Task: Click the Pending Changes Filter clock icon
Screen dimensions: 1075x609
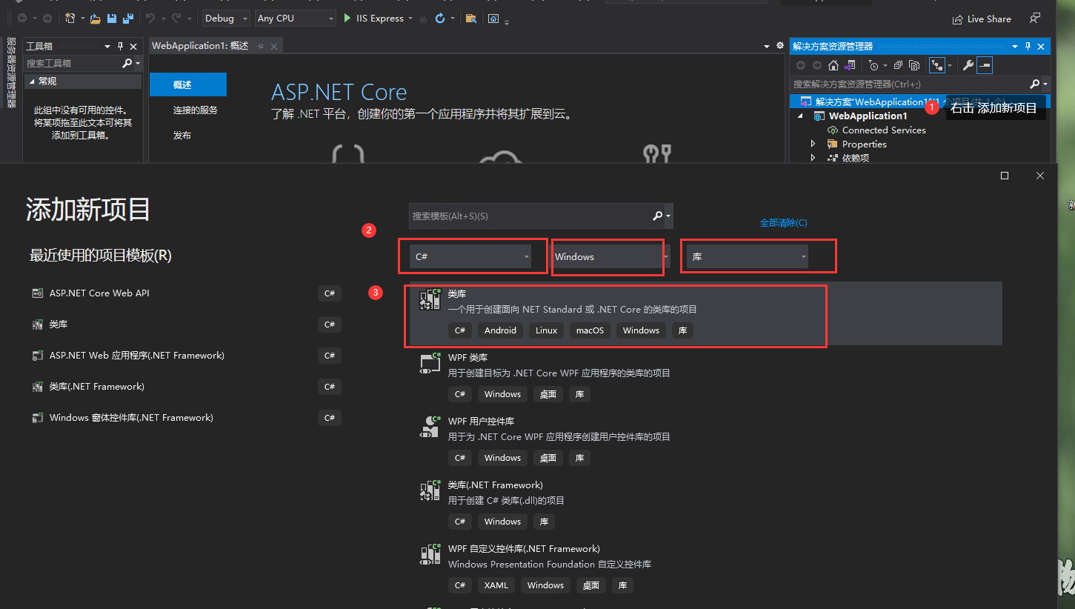Action: 873,65
